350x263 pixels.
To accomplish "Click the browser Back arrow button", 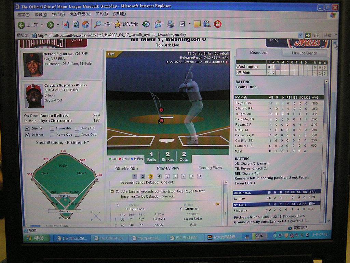I will tap(22, 25).
